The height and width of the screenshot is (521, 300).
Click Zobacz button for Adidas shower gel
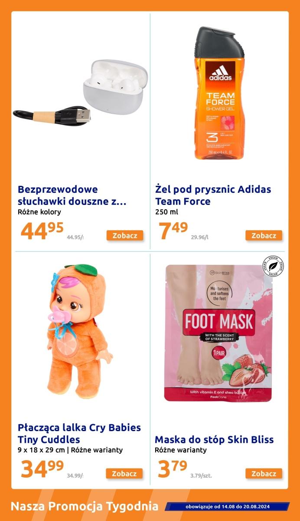(264, 236)
